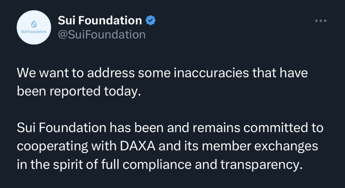Open the Sui Foundation round profile picture
345x188 pixels.
pos(34,28)
